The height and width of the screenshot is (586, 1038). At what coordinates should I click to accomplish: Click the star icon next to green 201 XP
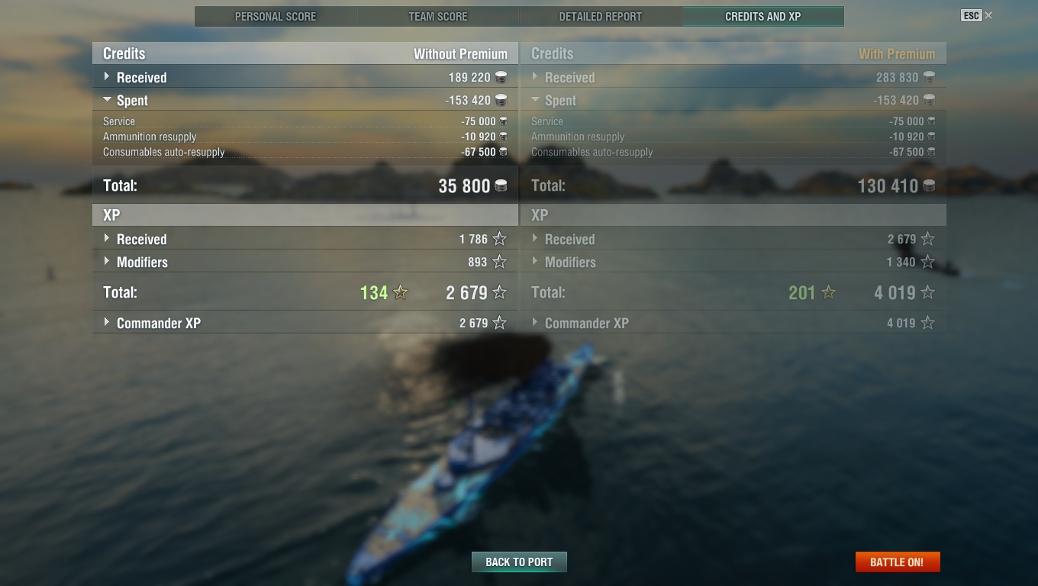[828, 292]
